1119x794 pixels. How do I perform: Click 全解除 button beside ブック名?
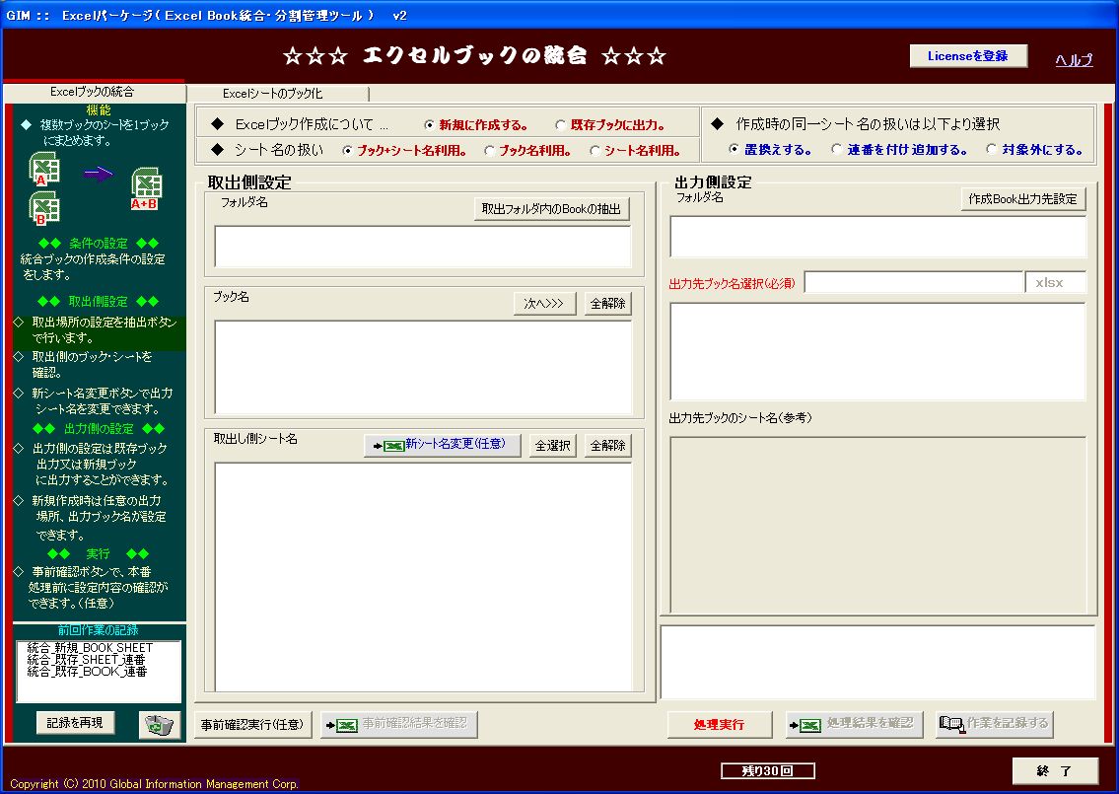[x=608, y=304]
